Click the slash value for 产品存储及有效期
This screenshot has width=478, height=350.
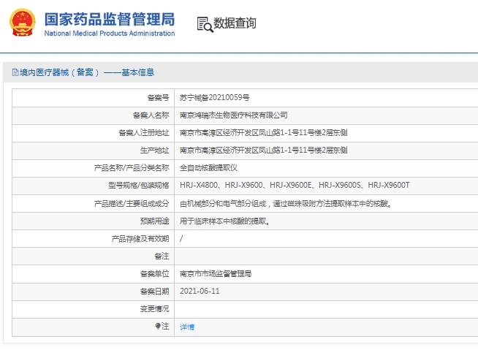(181, 239)
